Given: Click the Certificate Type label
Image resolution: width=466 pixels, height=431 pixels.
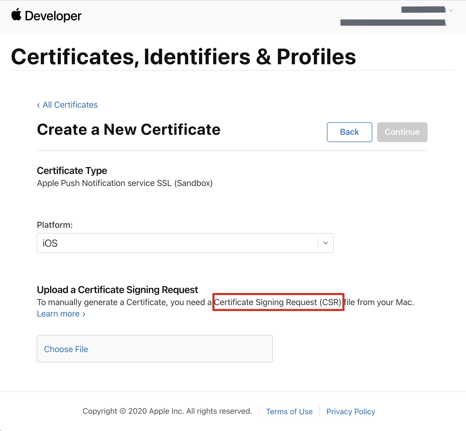Looking at the screenshot, I should (72, 171).
